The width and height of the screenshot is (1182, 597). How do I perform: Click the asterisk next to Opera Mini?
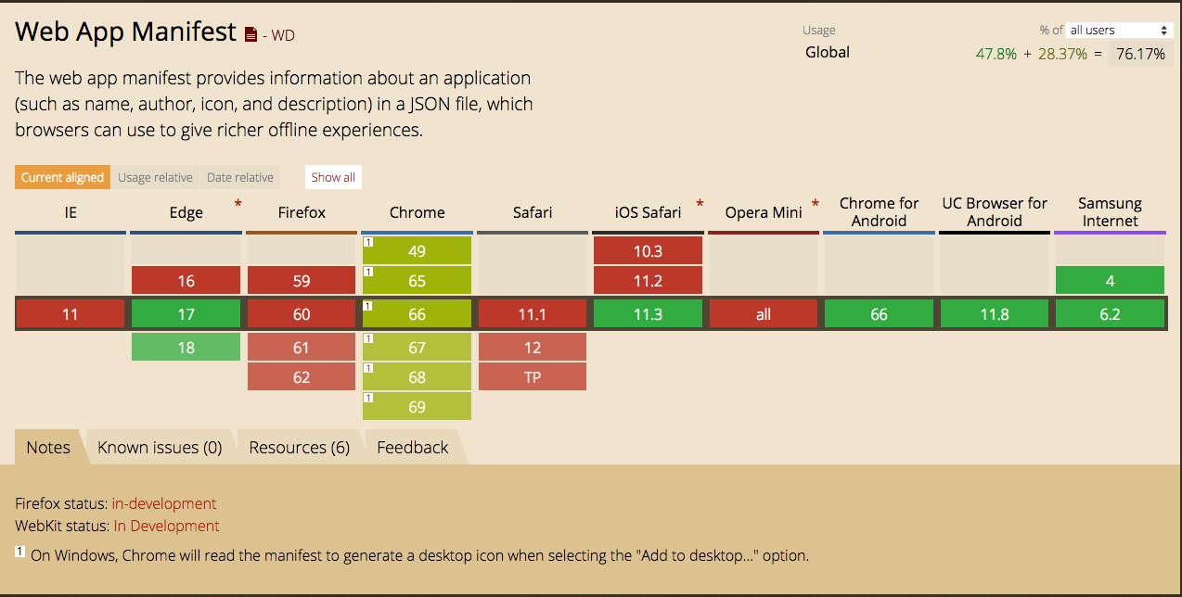point(816,204)
